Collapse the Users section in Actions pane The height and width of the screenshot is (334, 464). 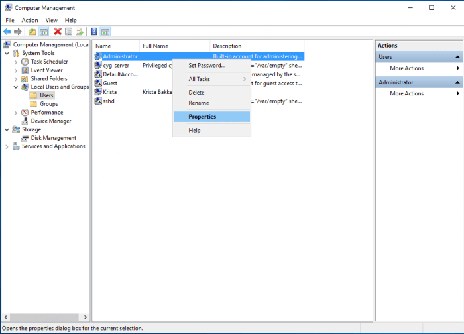click(457, 57)
